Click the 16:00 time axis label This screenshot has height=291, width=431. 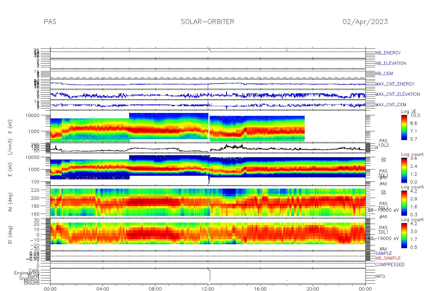260,289
